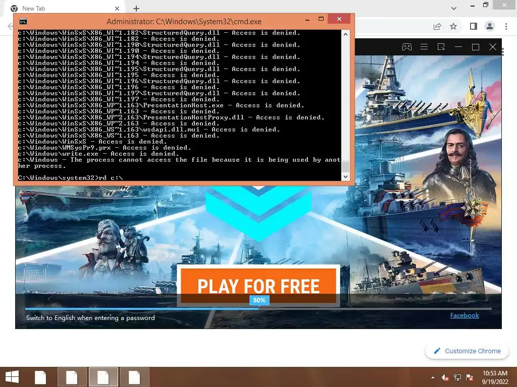Click Chrome share page icon

tap(437, 26)
